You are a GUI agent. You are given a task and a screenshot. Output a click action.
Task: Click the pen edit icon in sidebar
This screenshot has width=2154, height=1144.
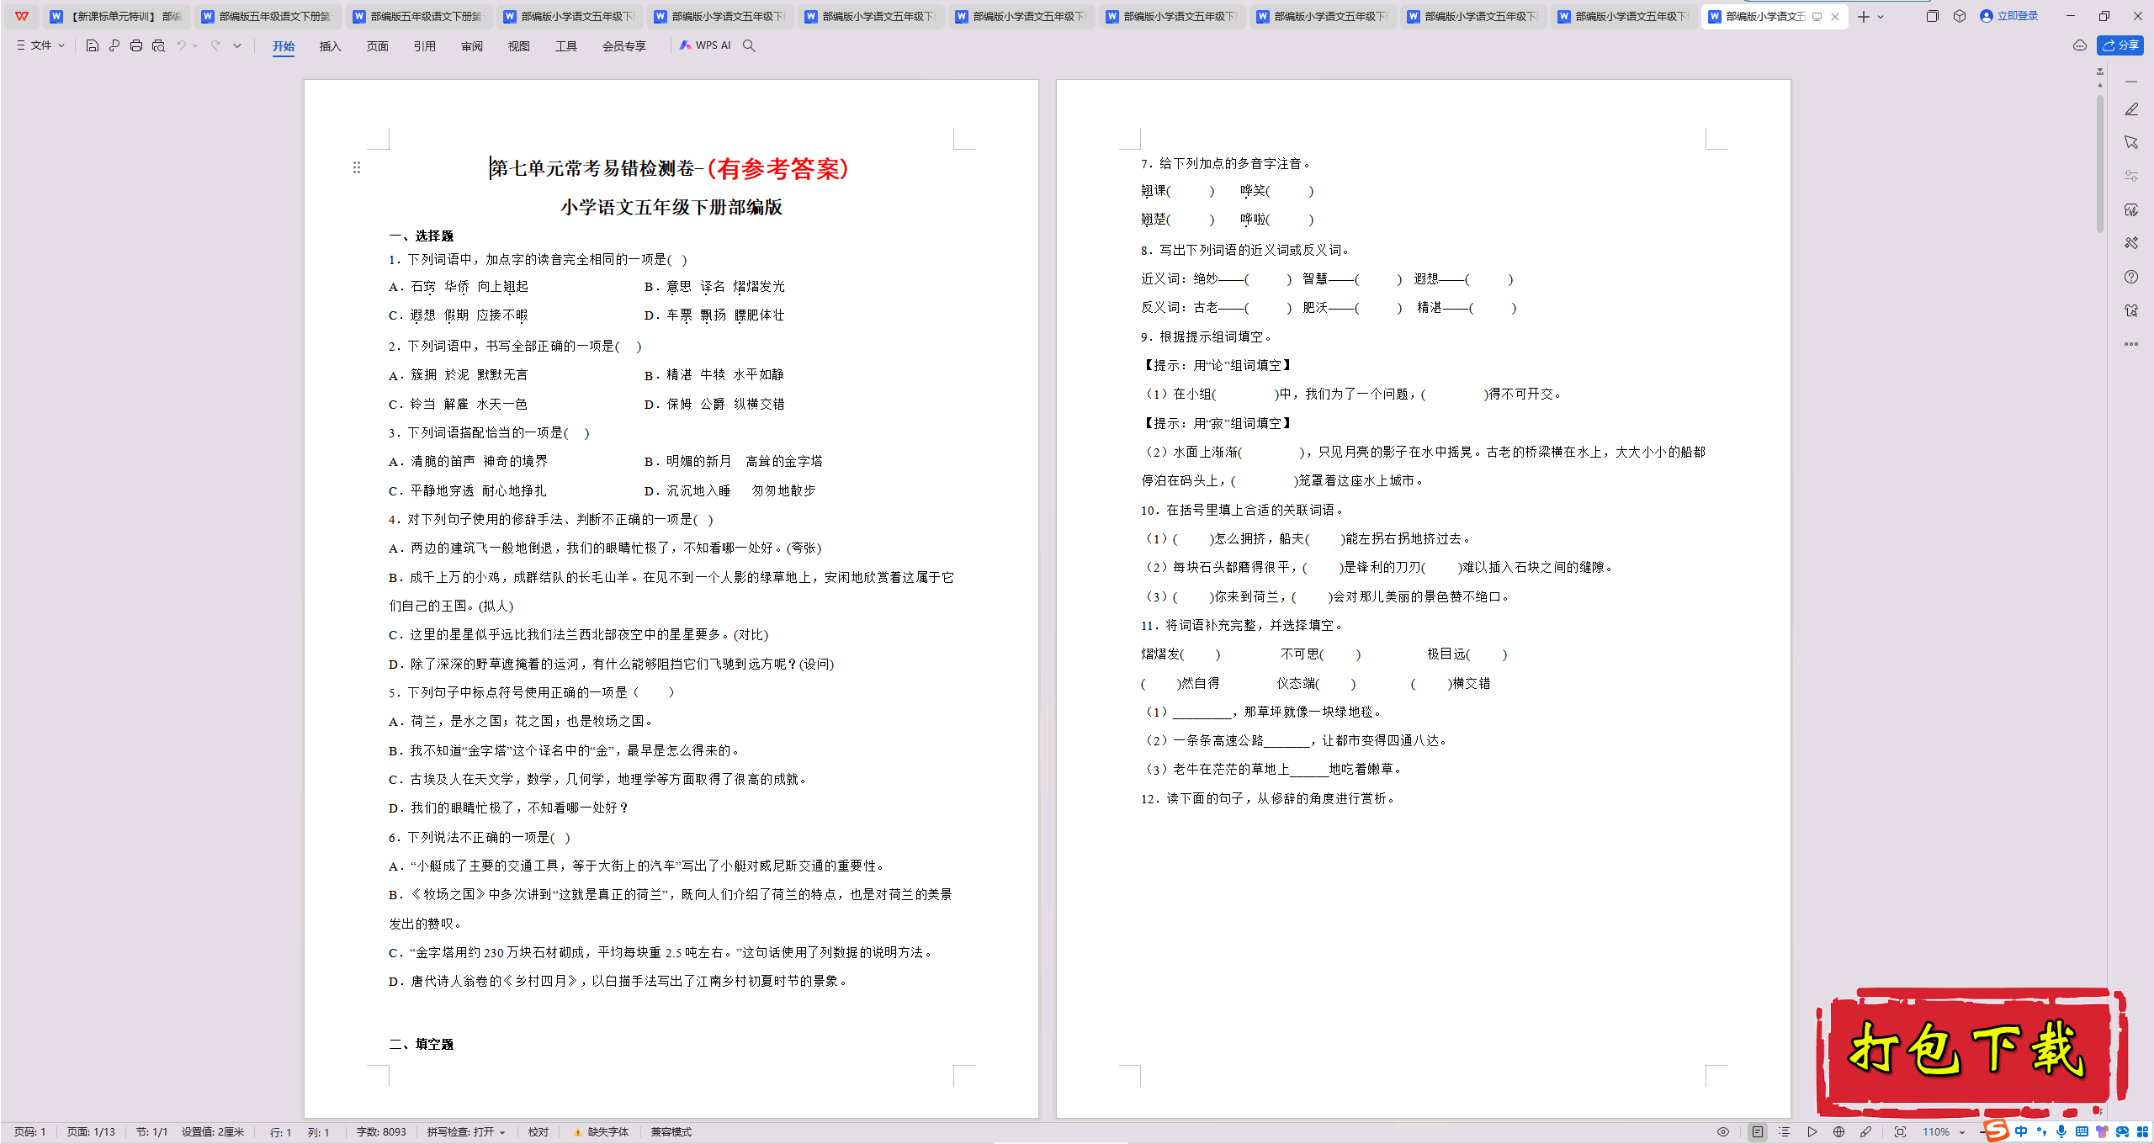click(x=2131, y=109)
